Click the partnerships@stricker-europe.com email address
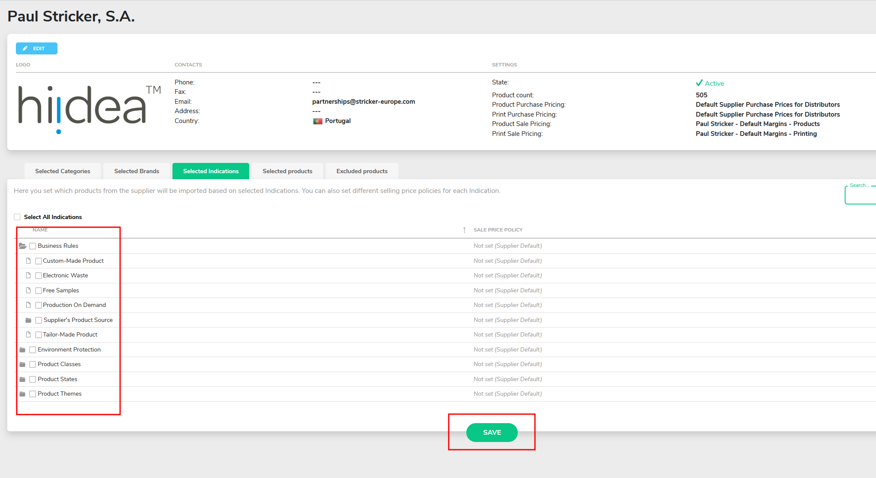876x478 pixels. click(x=363, y=102)
